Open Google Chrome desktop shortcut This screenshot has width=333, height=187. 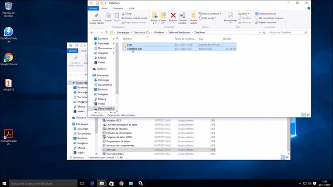pos(8,59)
